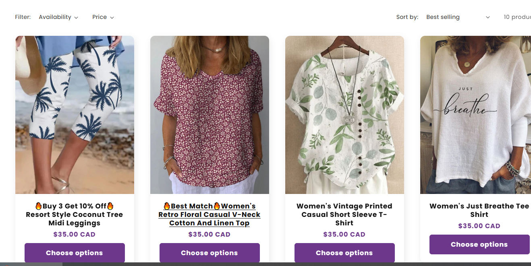Expand the Availability filter dropdown
This screenshot has height=266, width=531.
(58, 17)
